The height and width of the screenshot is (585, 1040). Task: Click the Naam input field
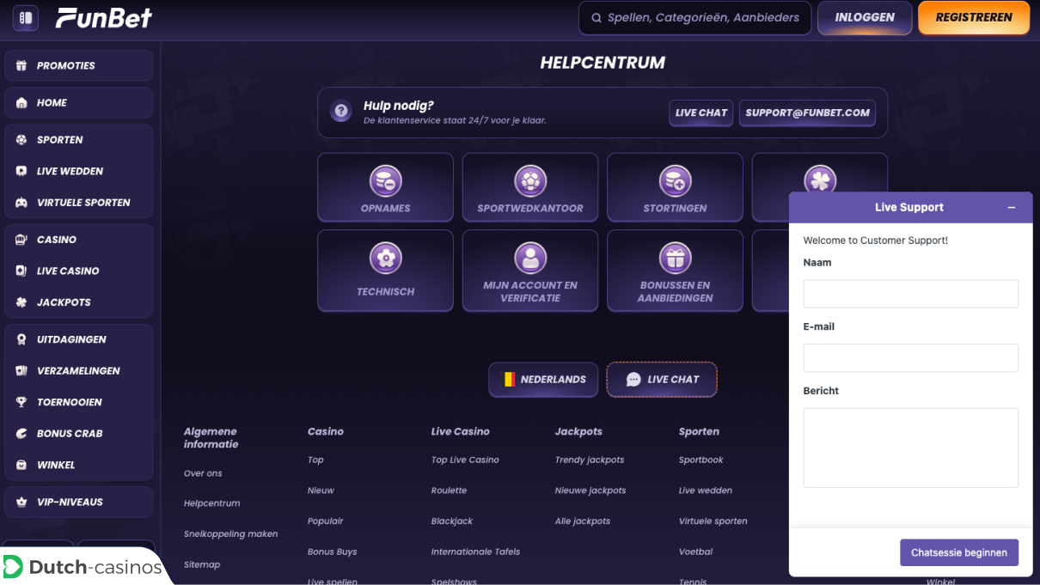[910, 294]
